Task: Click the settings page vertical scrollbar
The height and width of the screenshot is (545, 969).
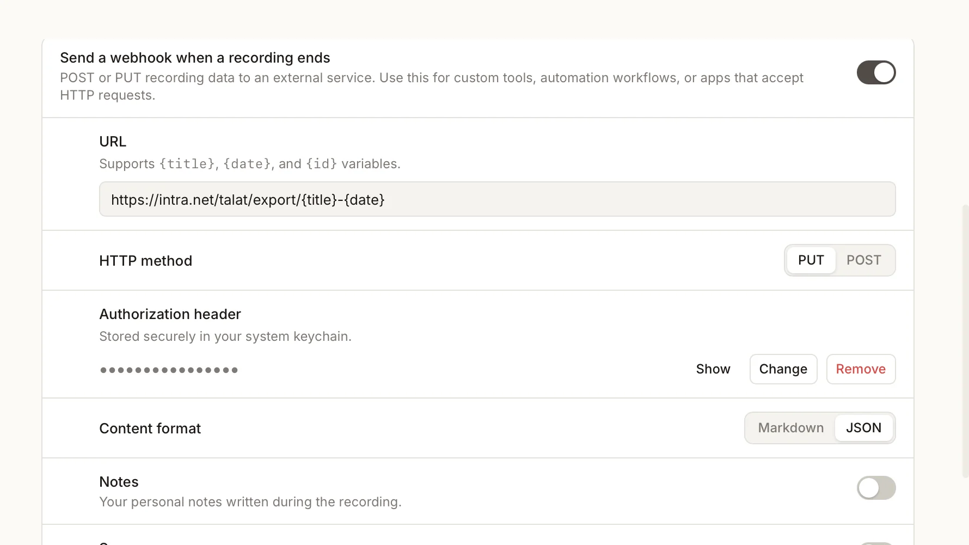Action: pyautogui.click(x=965, y=342)
